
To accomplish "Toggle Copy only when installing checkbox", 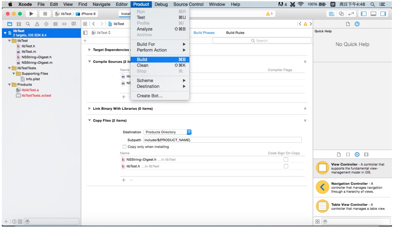I will click(x=125, y=147).
